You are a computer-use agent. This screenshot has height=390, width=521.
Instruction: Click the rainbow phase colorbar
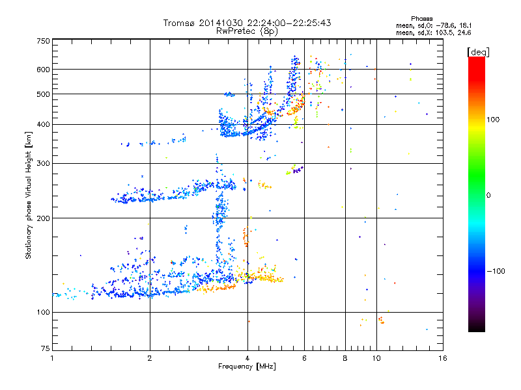click(477, 194)
